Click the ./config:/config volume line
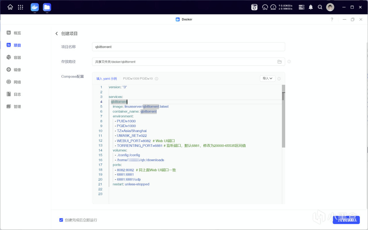 pos(127,155)
